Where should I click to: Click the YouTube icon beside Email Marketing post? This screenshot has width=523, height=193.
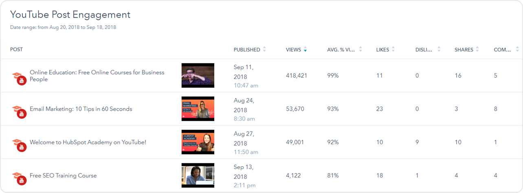[20, 111]
